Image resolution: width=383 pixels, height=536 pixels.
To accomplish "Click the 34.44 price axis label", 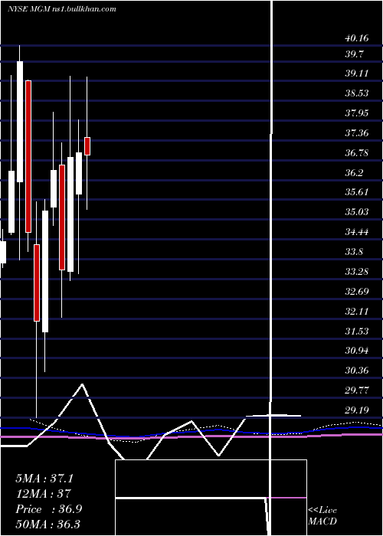I will [x=357, y=232].
